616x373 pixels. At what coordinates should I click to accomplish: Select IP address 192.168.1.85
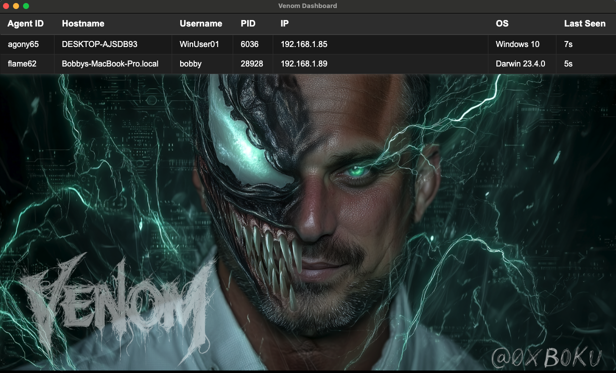coord(303,44)
